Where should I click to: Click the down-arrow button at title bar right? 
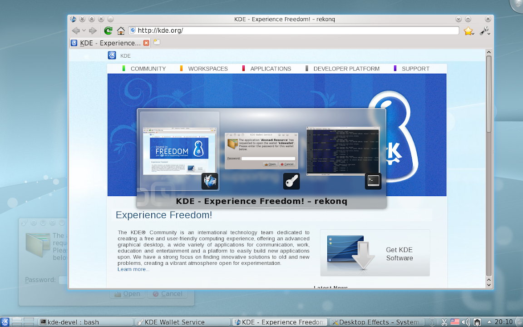[x=459, y=19]
